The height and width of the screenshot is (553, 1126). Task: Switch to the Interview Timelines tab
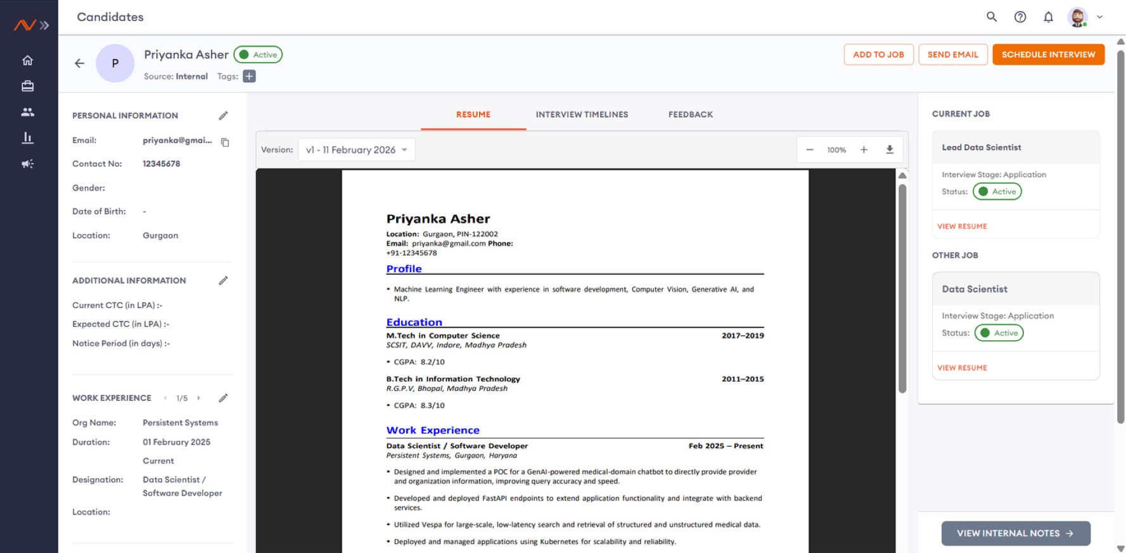click(x=582, y=115)
